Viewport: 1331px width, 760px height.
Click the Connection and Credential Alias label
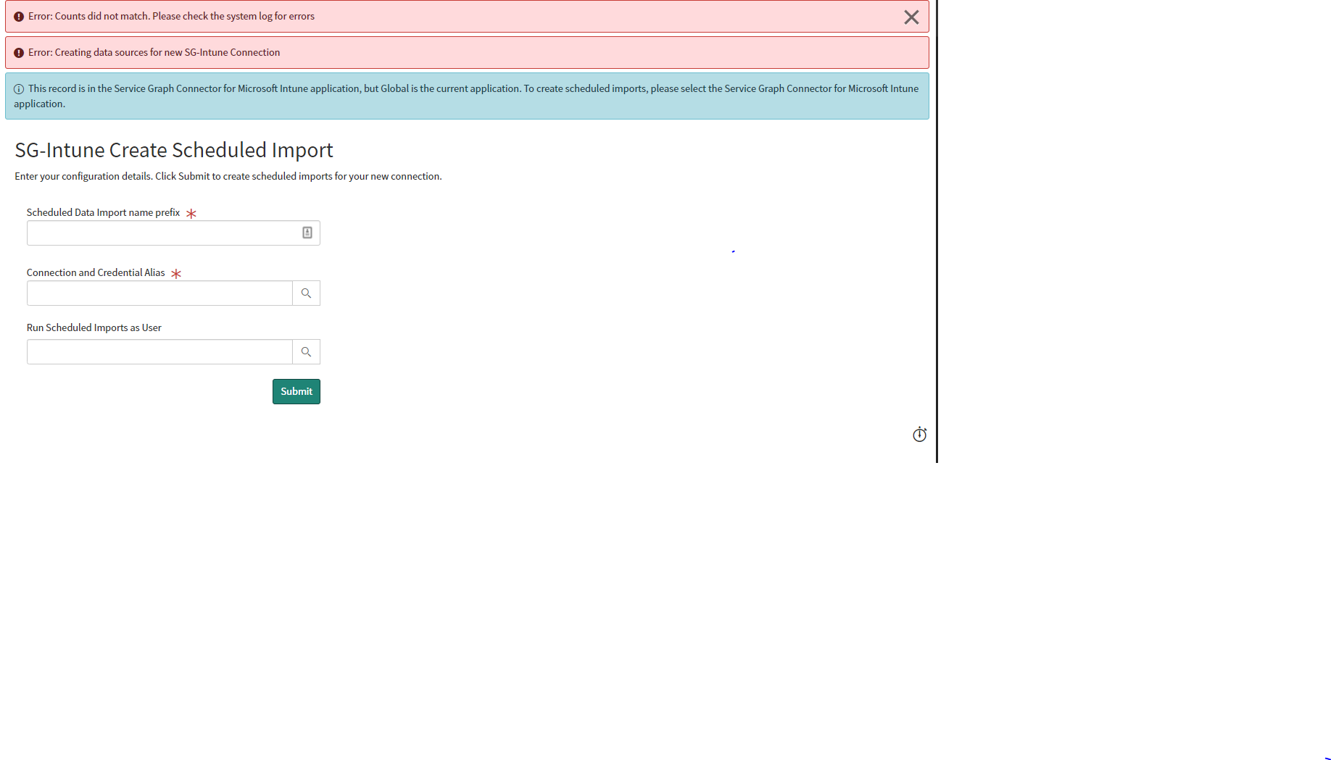[96, 272]
